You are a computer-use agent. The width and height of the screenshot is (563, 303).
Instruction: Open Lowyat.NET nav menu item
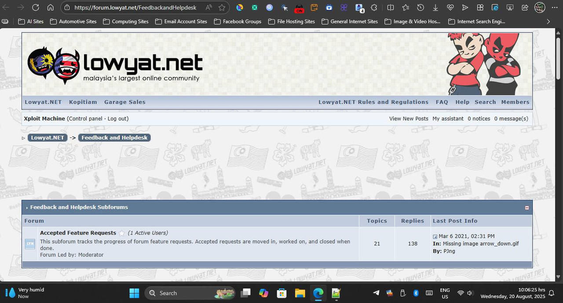[43, 102]
